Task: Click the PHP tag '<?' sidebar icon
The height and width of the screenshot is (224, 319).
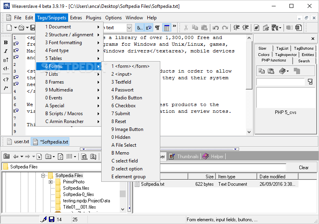Action: [x=6, y=79]
